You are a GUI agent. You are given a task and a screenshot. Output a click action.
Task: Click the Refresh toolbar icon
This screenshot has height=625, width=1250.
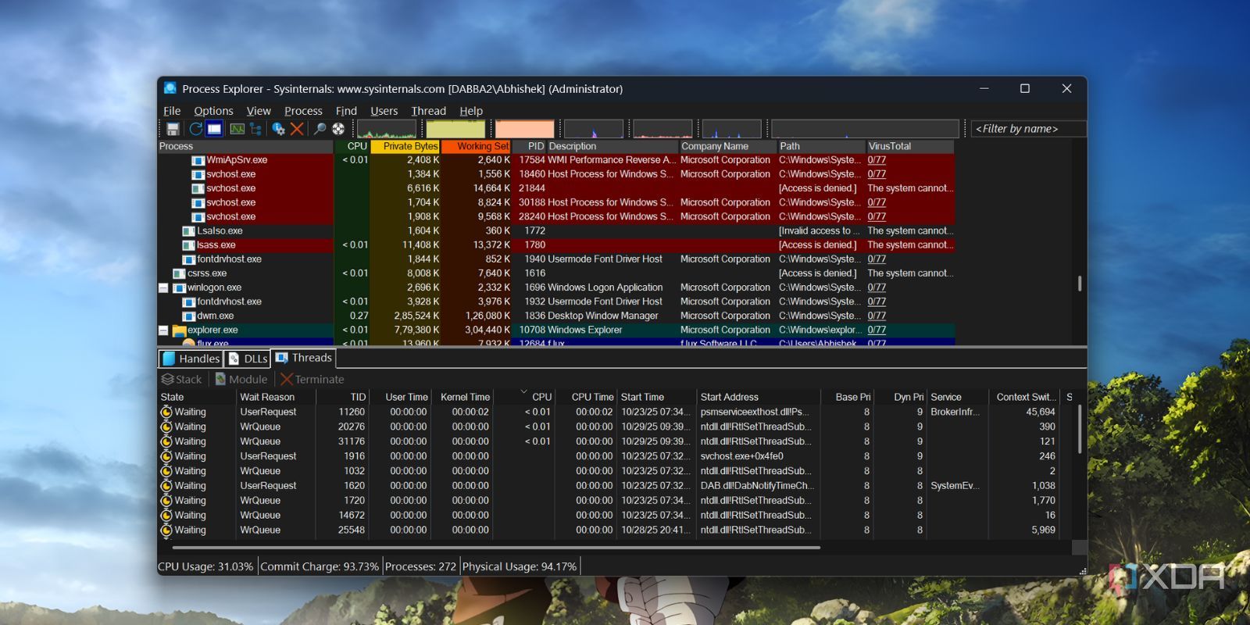(195, 129)
